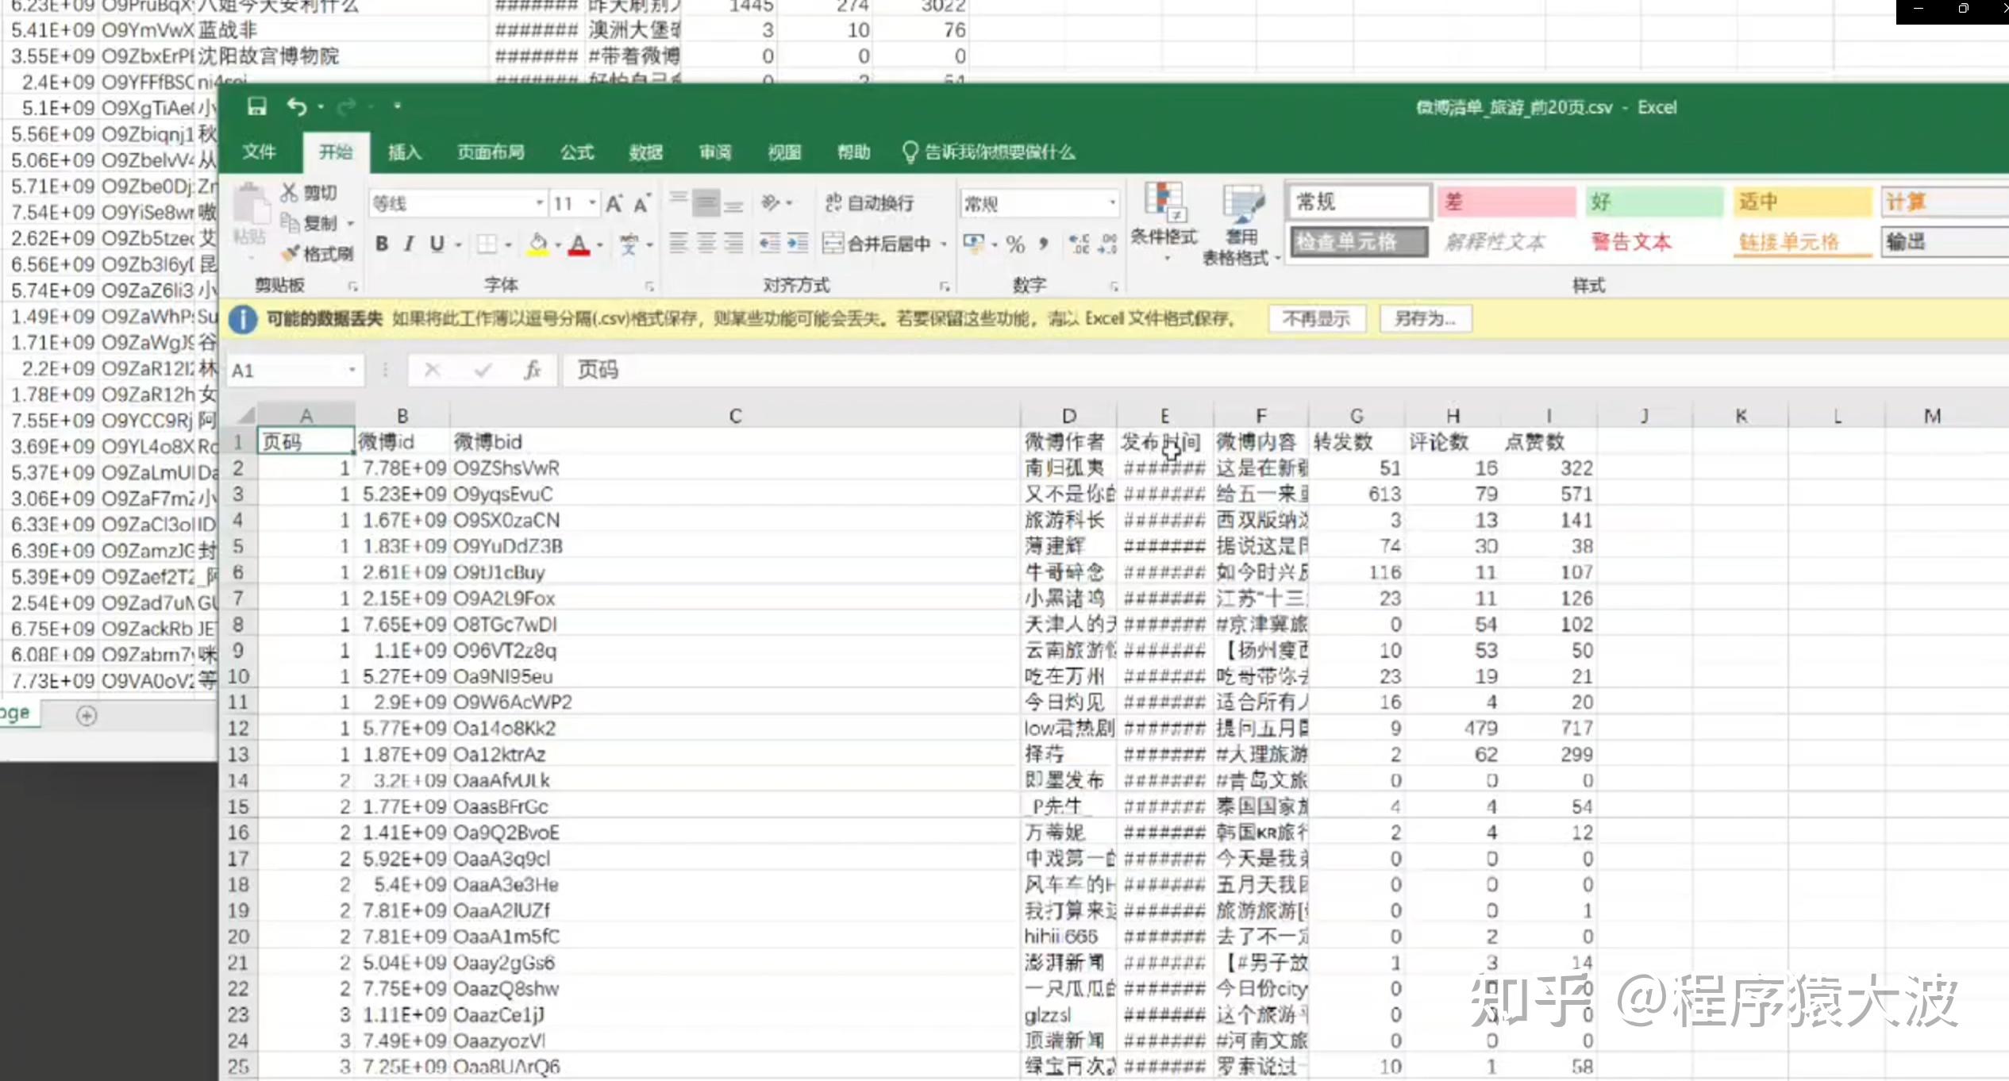This screenshot has height=1081, width=2009.
Task: Click the Merge & Center icon
Action: (x=879, y=244)
